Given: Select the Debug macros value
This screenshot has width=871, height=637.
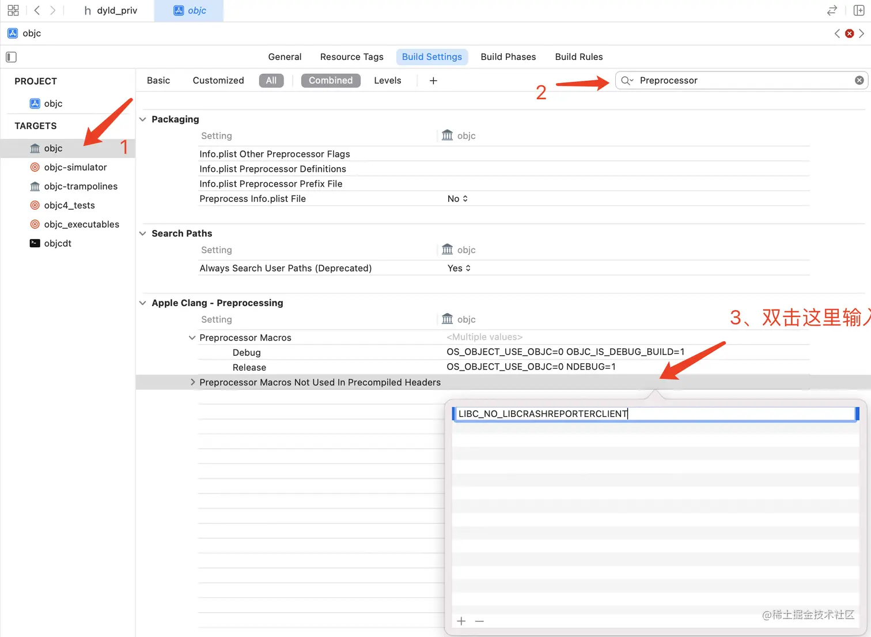Looking at the screenshot, I should [x=566, y=352].
